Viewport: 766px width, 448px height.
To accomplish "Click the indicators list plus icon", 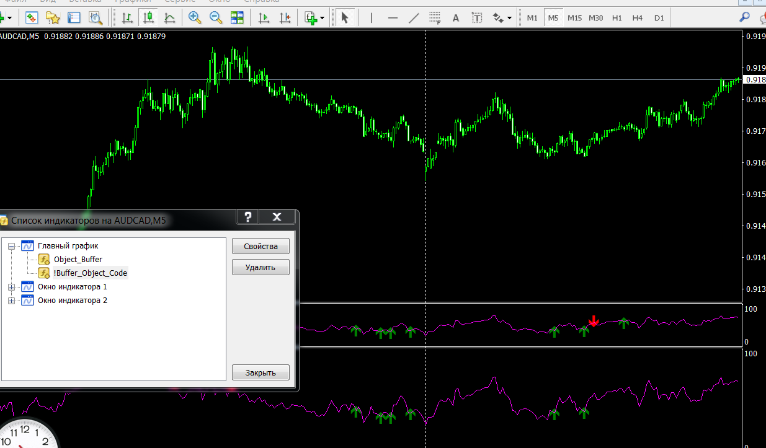I will [x=311, y=17].
